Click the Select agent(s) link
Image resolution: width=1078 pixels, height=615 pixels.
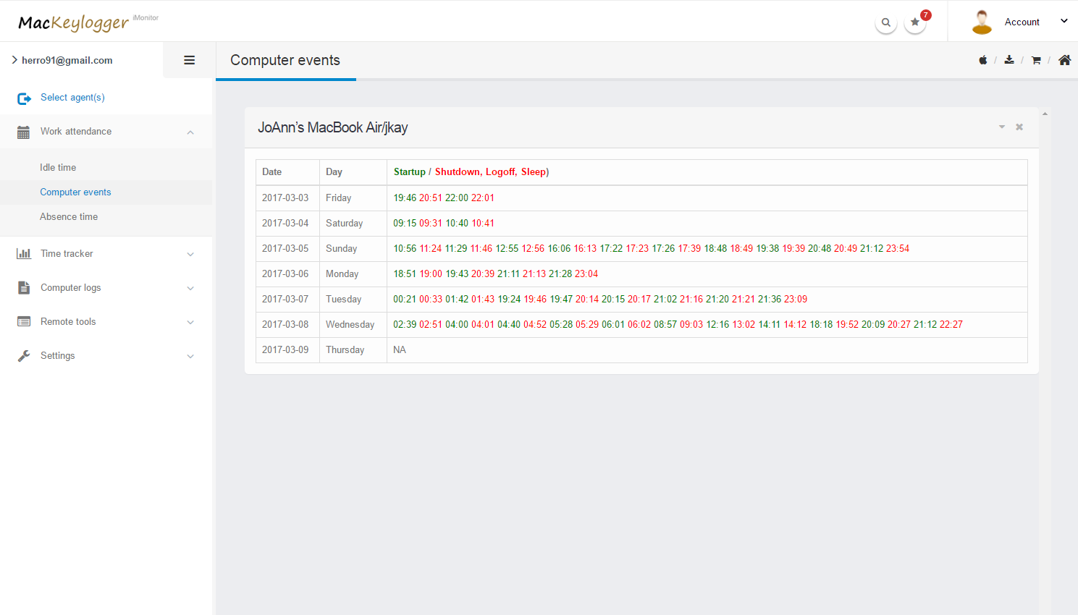tap(72, 98)
